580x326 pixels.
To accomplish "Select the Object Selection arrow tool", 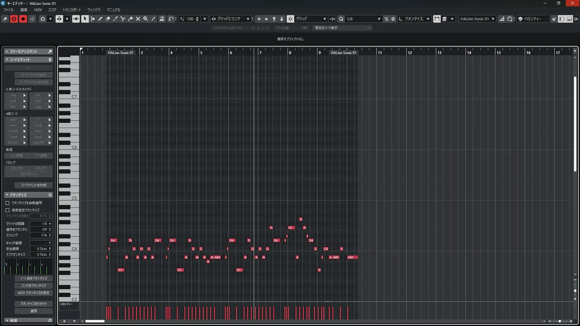I will coord(85,19).
